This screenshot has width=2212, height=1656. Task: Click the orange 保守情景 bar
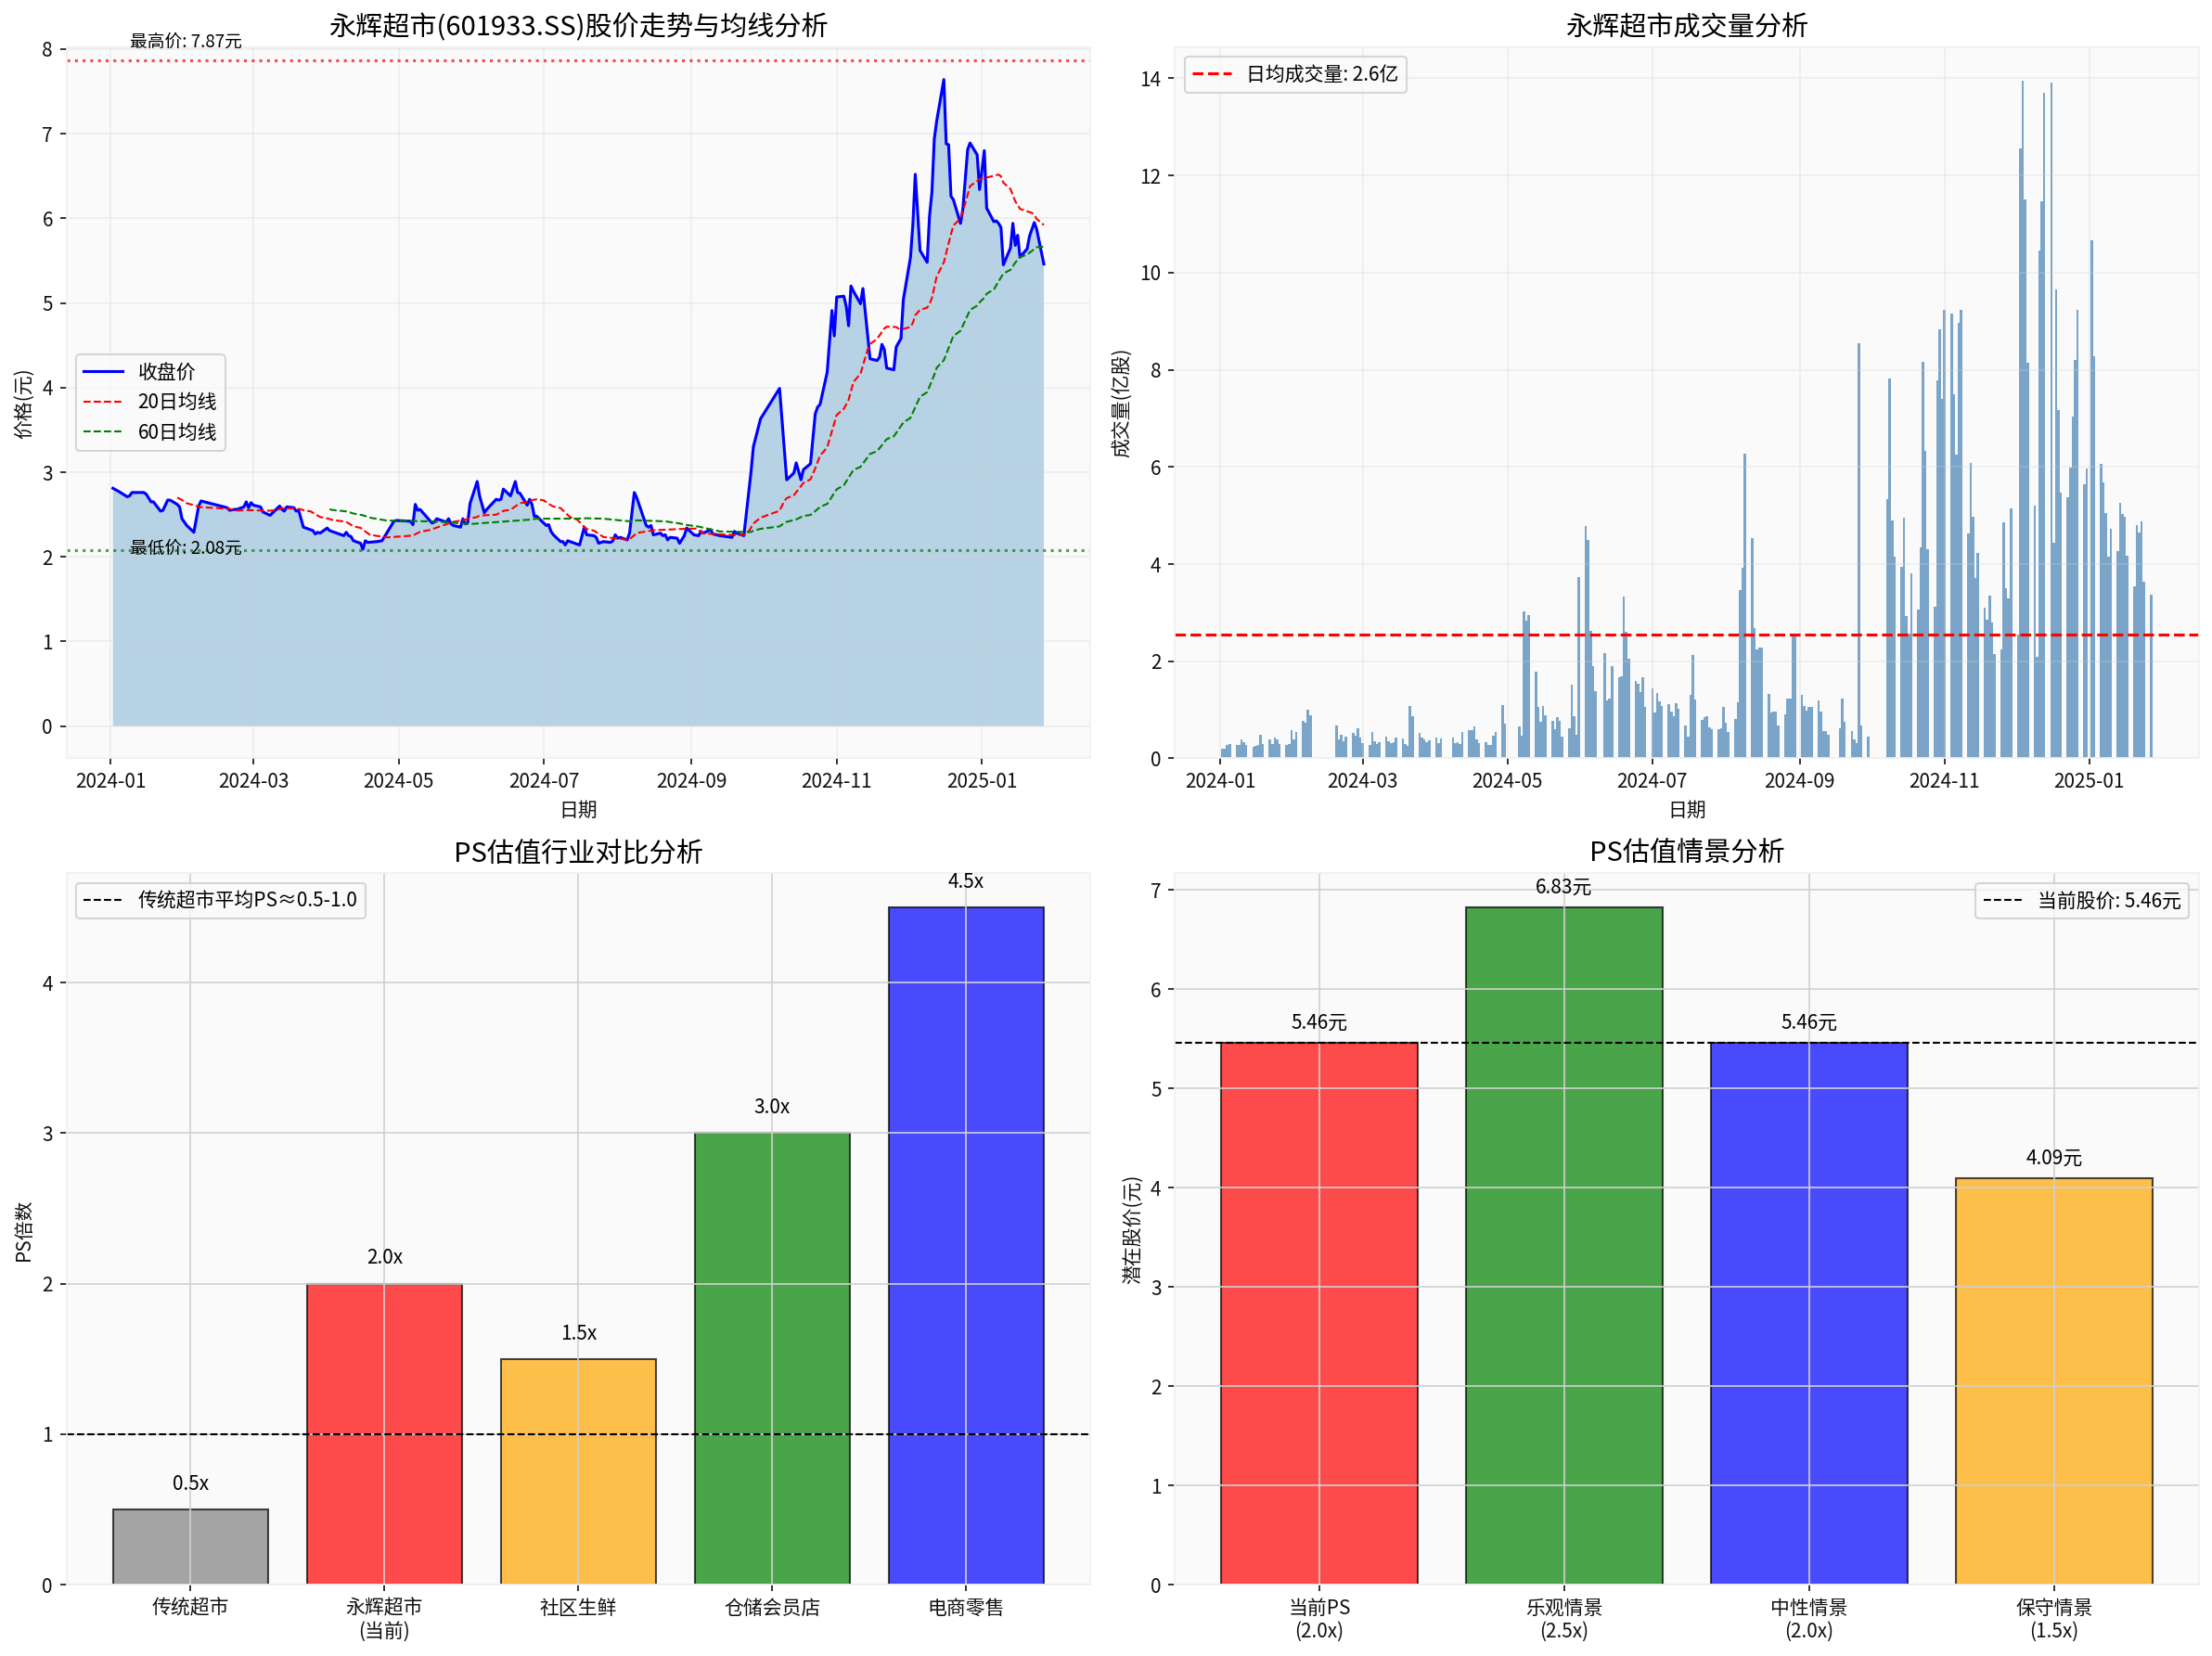tap(2053, 1380)
